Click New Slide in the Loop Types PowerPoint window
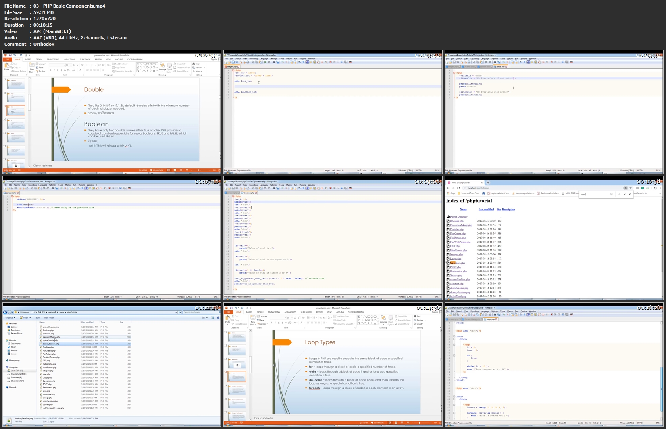The height and width of the screenshot is (429, 666). 253,321
